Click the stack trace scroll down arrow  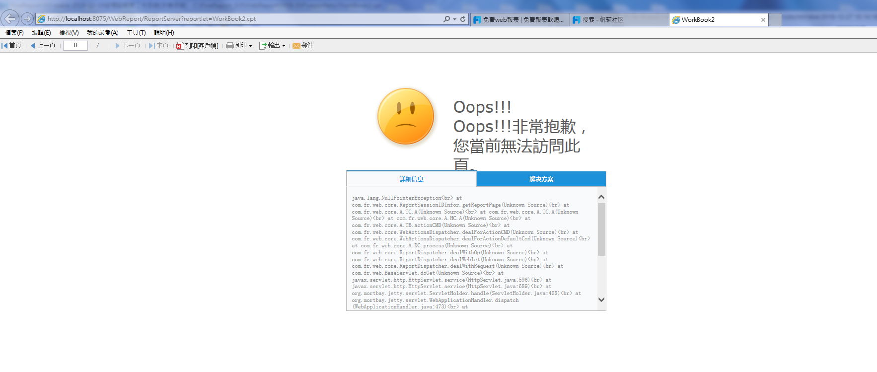click(x=601, y=299)
